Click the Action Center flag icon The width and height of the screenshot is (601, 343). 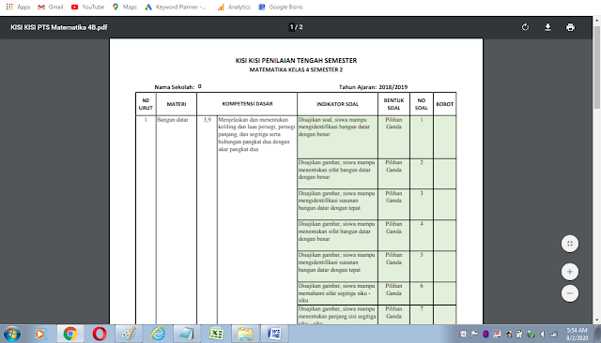(x=474, y=335)
